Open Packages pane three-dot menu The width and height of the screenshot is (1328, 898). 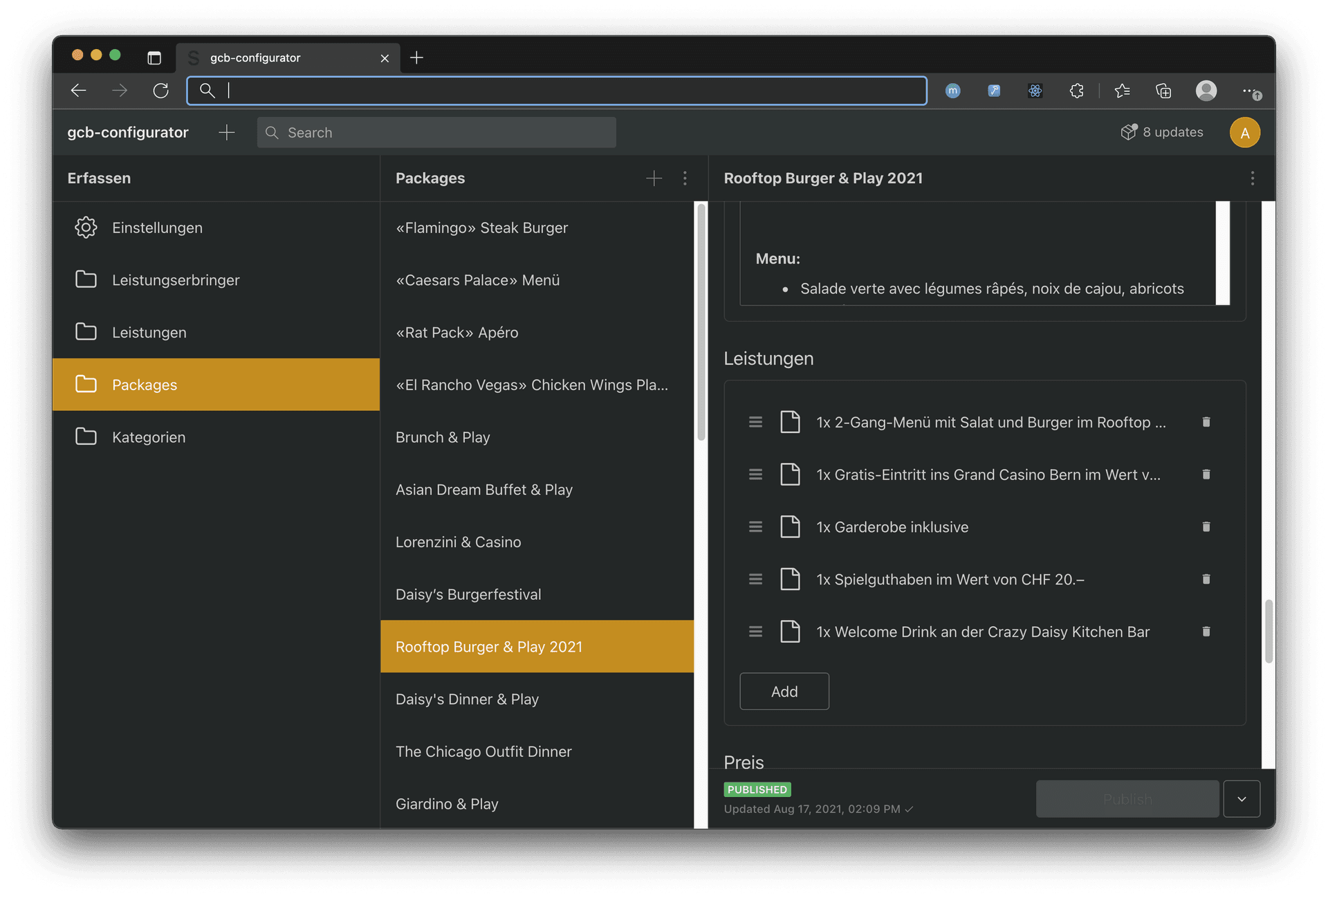[685, 178]
